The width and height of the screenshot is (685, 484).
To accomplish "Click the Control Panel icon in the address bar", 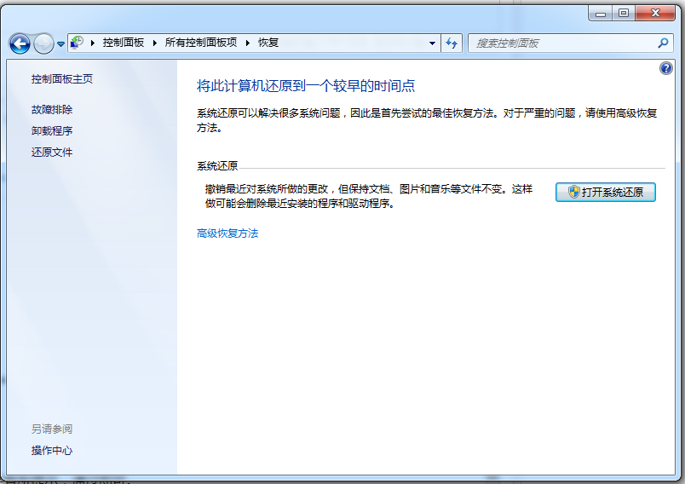I will [77, 43].
